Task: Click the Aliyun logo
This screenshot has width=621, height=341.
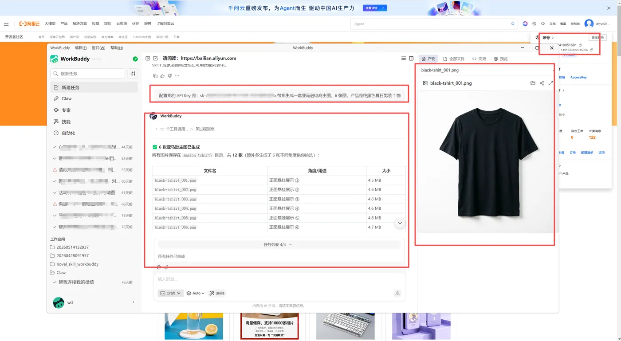Action: 29,24
